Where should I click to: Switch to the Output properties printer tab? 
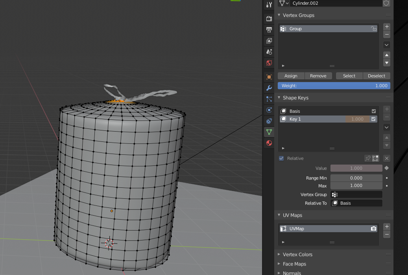tap(269, 30)
